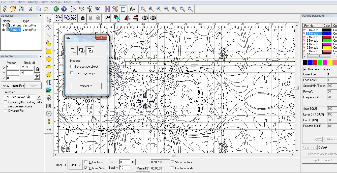Open the Laser menu
The image size is (337, 173).
[67, 2]
